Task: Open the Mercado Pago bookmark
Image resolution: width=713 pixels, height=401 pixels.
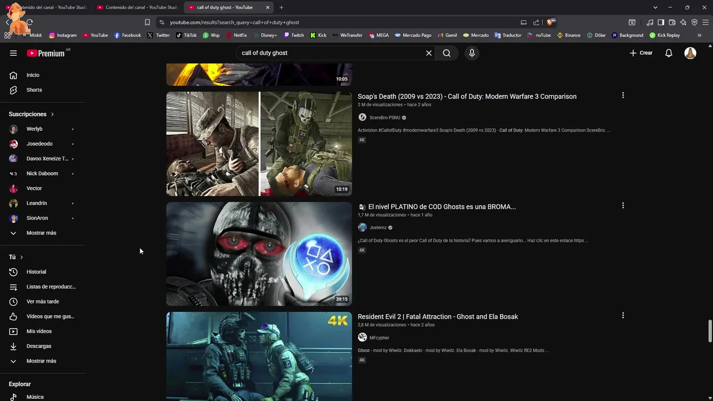Action: 413,35
